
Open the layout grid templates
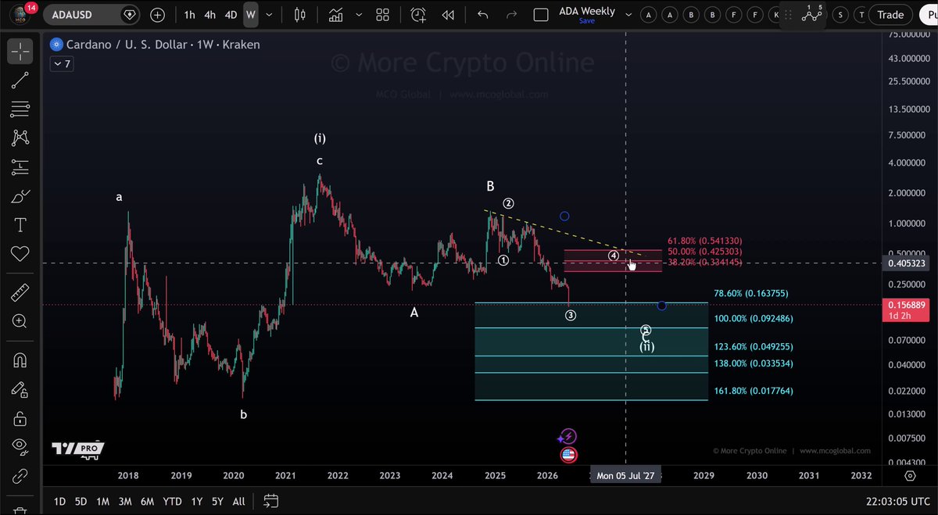(382, 14)
